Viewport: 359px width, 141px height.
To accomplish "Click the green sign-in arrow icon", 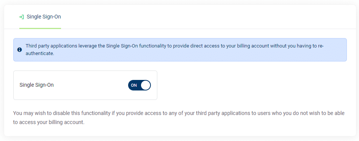I will coord(22,17).
